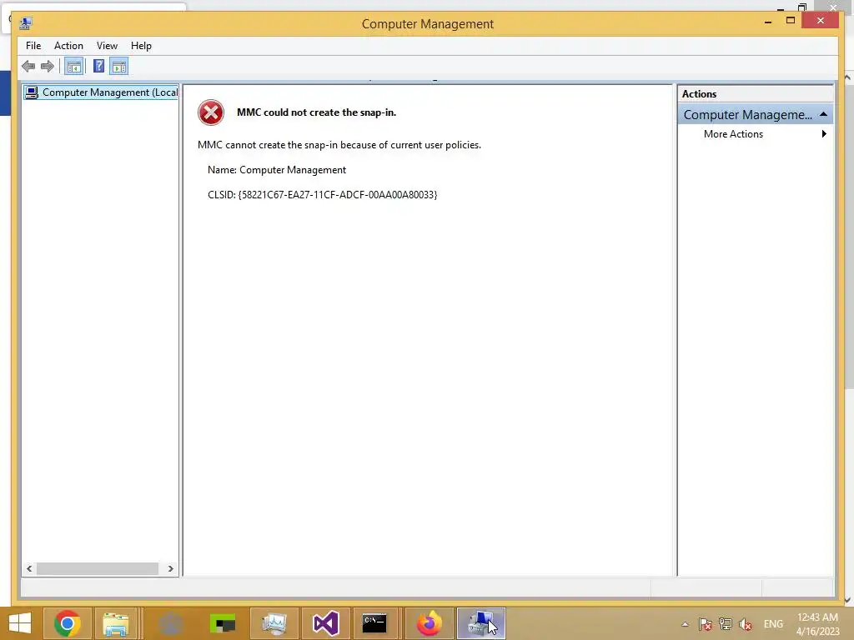Close the Computer Management window
854x640 pixels.
821,21
